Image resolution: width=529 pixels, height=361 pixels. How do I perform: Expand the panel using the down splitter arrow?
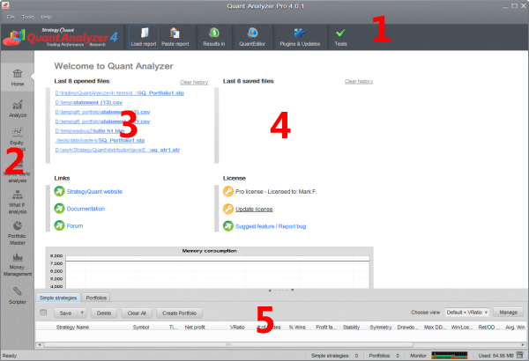click(292, 290)
